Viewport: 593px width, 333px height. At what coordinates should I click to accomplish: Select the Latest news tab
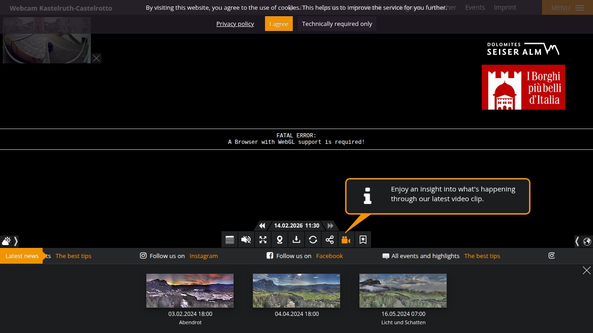22,256
